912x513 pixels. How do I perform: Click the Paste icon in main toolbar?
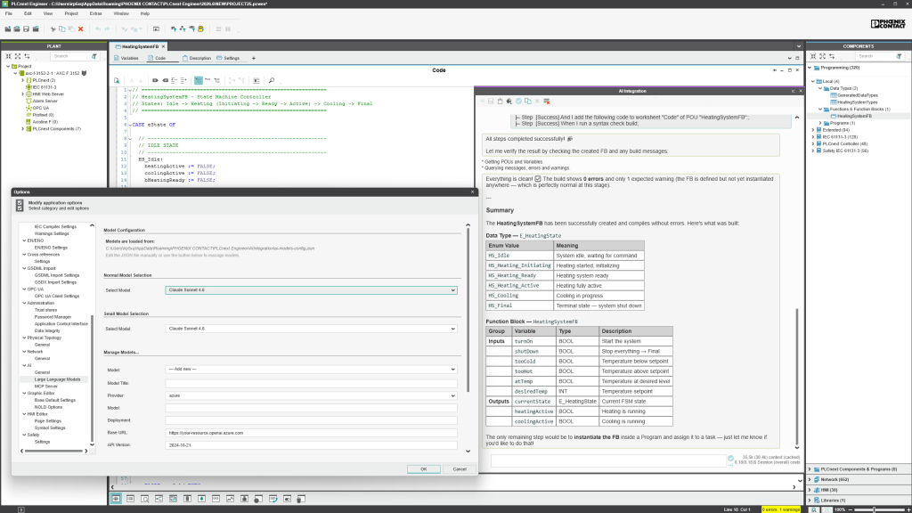[71, 29]
